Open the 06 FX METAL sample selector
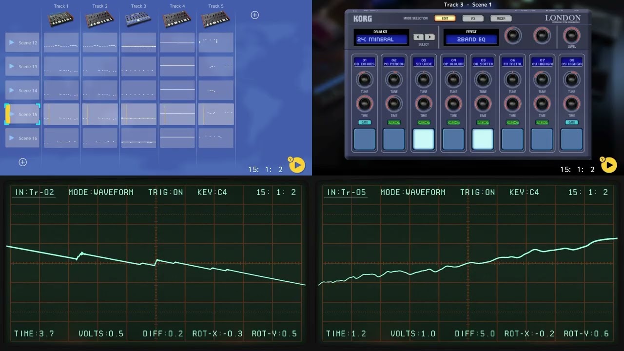 click(512, 62)
